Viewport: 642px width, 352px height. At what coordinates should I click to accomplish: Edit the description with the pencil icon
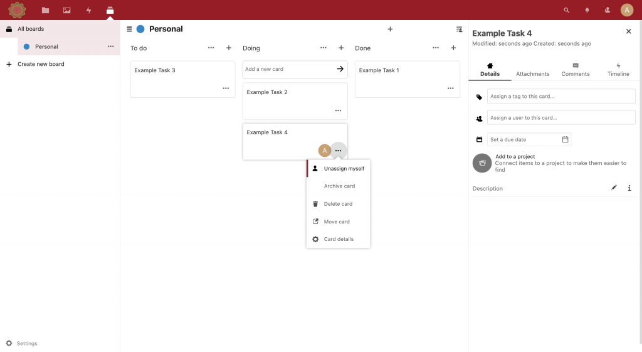pyautogui.click(x=614, y=188)
